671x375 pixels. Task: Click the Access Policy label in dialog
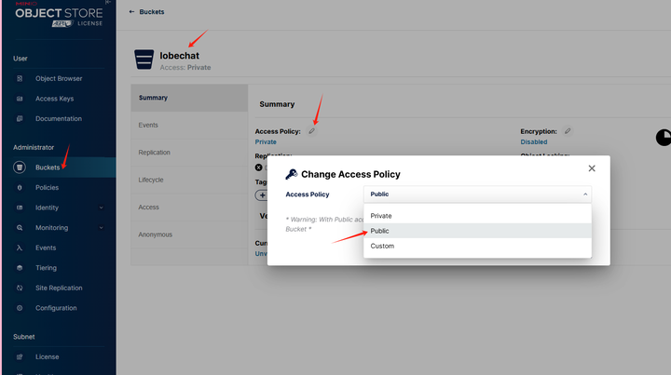click(x=308, y=194)
